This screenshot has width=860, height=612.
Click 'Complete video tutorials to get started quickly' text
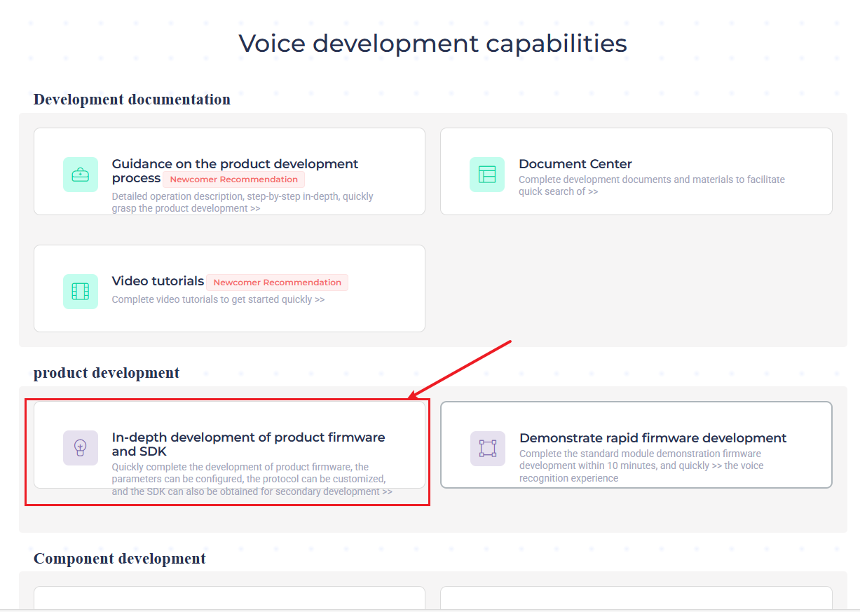point(218,299)
